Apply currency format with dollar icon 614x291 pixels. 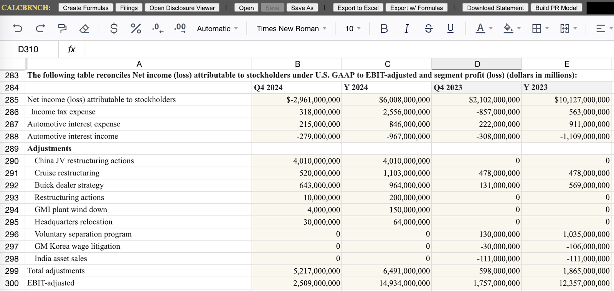[x=114, y=28]
